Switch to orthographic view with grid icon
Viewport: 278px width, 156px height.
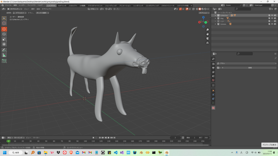click(207, 43)
